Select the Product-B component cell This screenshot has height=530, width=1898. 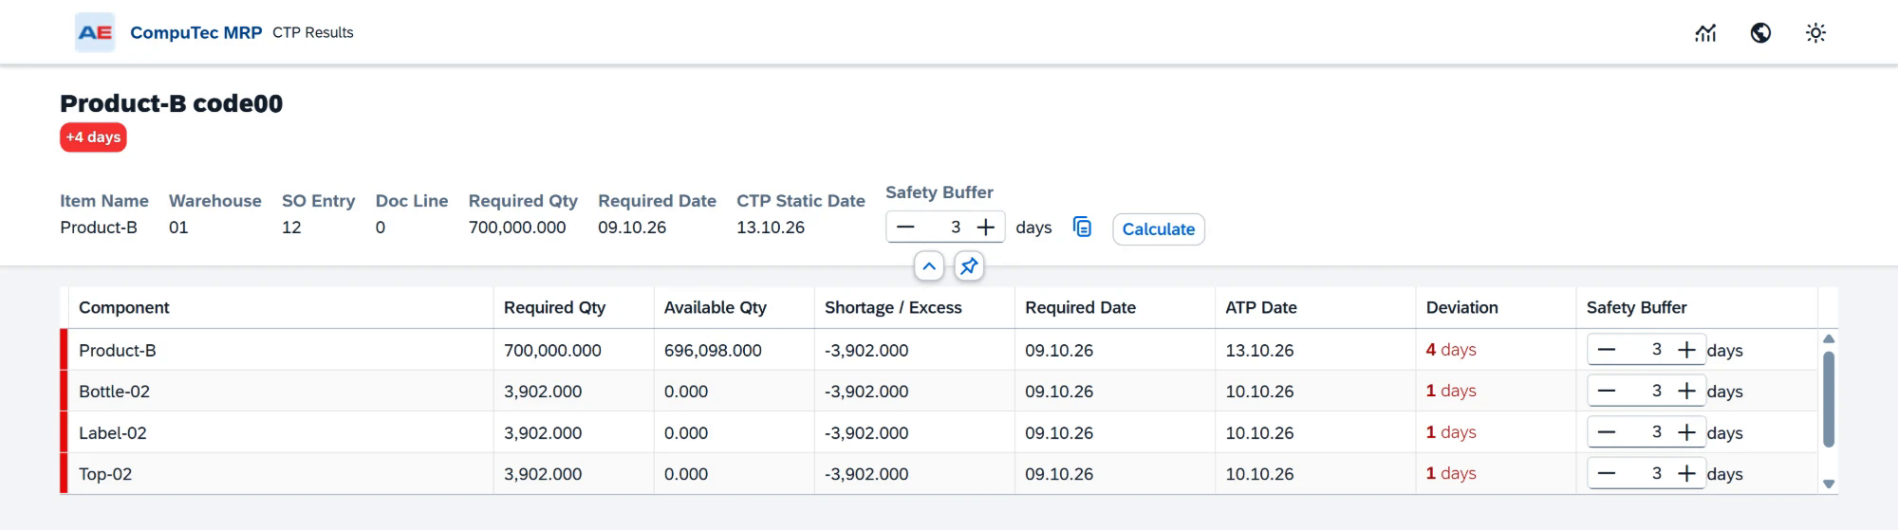281,350
